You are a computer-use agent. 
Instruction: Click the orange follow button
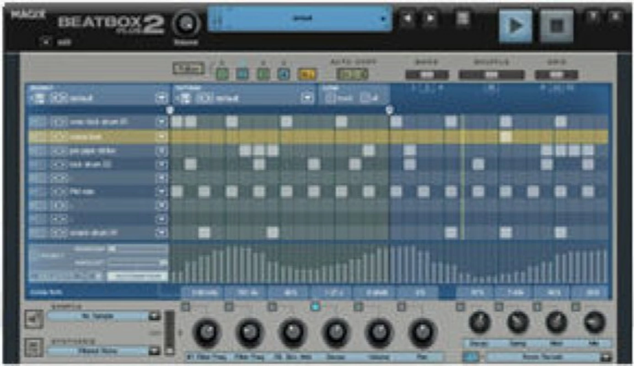[x=307, y=74]
